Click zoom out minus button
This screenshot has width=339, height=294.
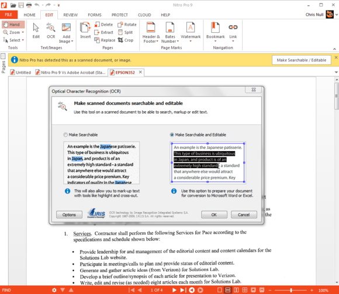(270, 290)
